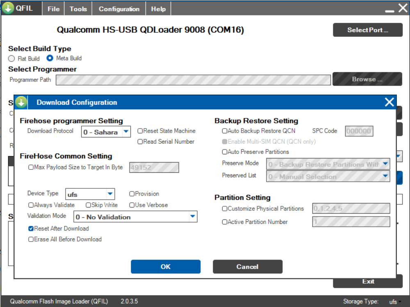Open the Help menu

coord(158,9)
